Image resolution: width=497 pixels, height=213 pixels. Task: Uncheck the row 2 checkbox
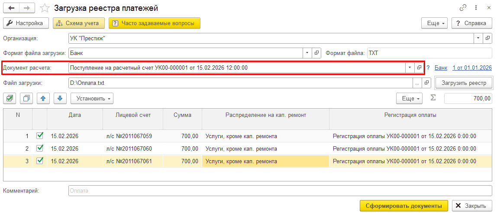click(x=40, y=148)
